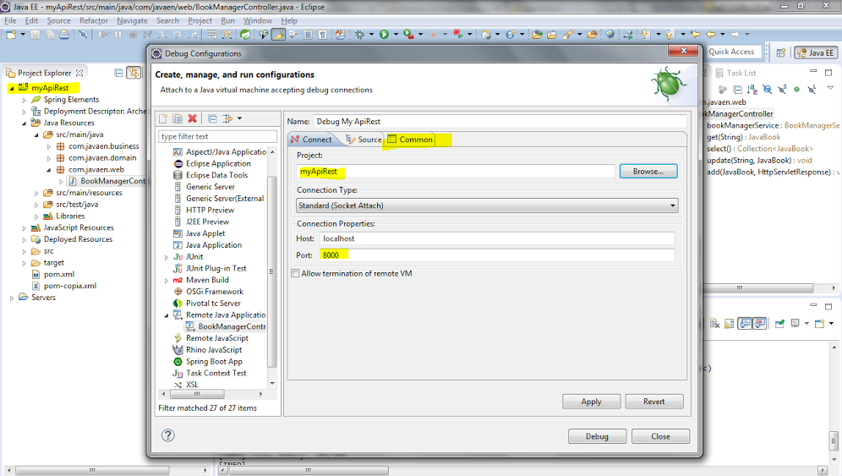842x476 pixels.
Task: Click the New wizard icon in toolbar
Action: (11, 35)
